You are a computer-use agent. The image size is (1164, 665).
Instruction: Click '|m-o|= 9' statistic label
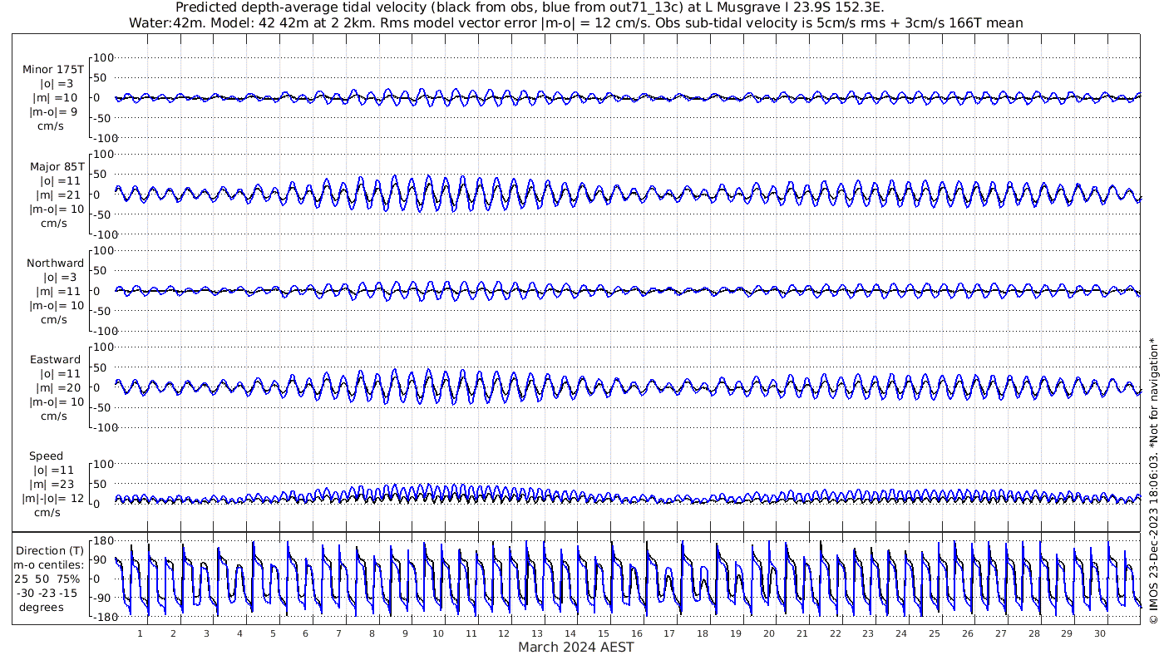tap(55, 112)
